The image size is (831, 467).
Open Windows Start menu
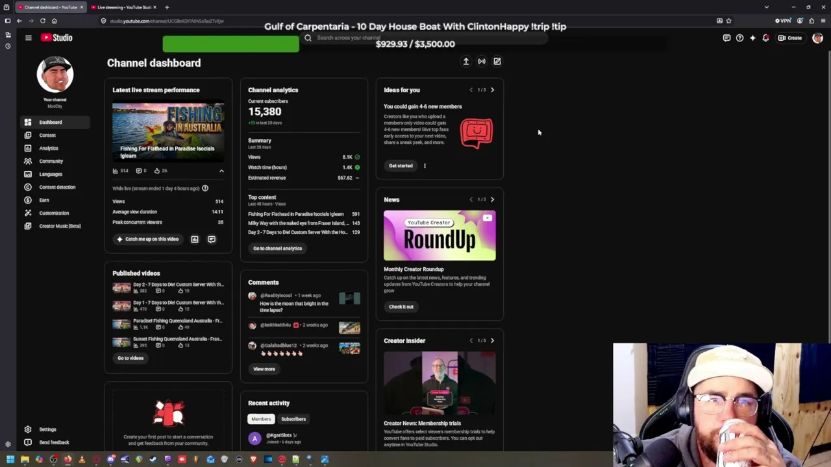pos(10,460)
